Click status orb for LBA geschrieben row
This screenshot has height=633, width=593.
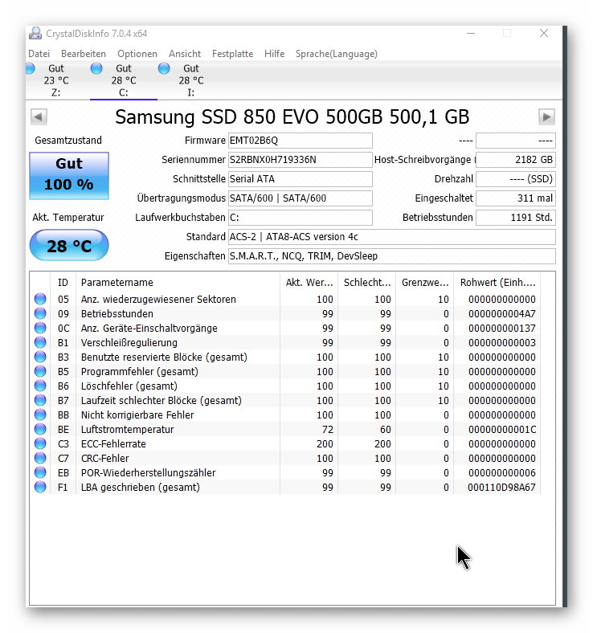click(x=40, y=488)
